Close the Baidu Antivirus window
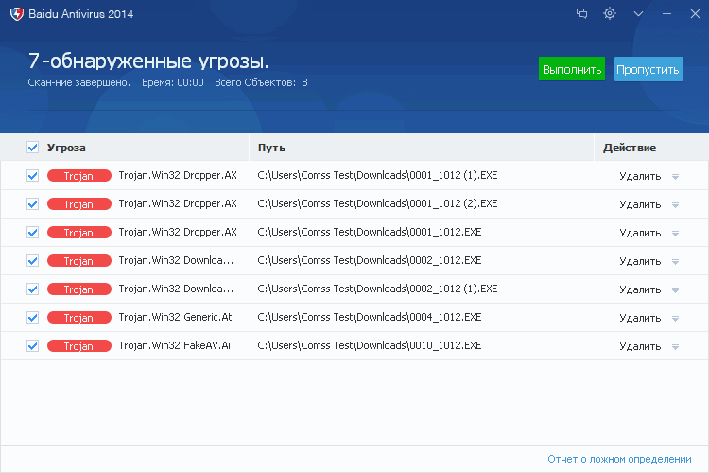Viewport: 709px width, 473px height. (x=695, y=14)
